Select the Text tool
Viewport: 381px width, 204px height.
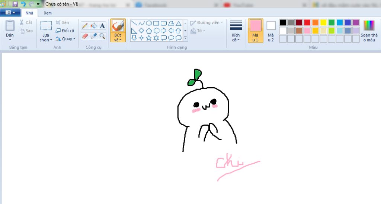click(102, 26)
